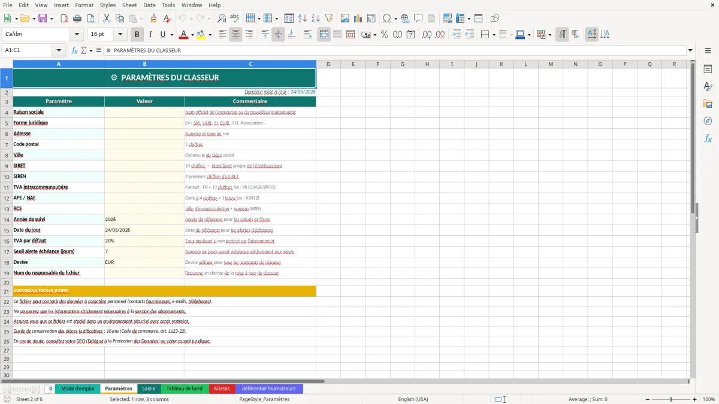Image resolution: width=719 pixels, height=404 pixels.
Task: Open the Conditional Formatting dropdown arrow
Action: tap(549, 35)
